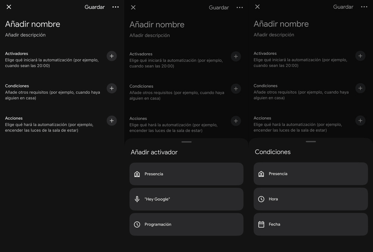Tap the Presencia home icon in Condiciones sheet
373x252 pixels.
click(261, 174)
